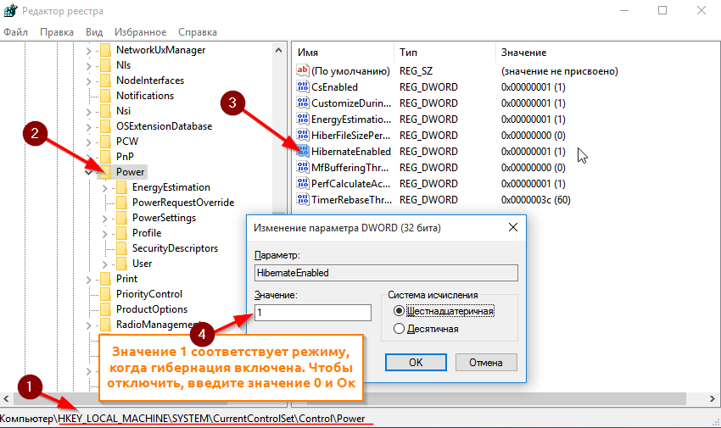Viewport: 721px width, 428px height.
Task: Click the CsEnabled DWORD value icon
Action: pos(303,86)
